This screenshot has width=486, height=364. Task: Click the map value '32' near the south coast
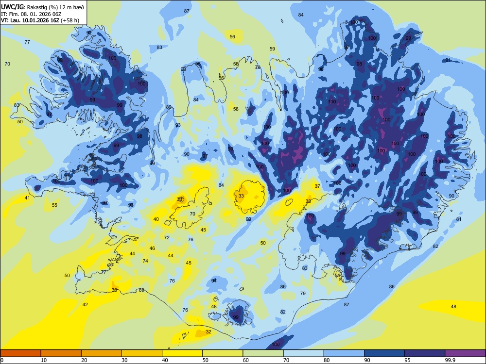point(208,331)
